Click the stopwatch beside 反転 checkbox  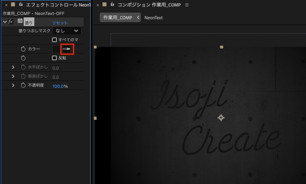pos(23,58)
